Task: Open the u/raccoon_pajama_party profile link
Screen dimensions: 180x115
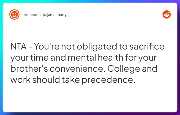Action: pyautogui.click(x=44, y=15)
